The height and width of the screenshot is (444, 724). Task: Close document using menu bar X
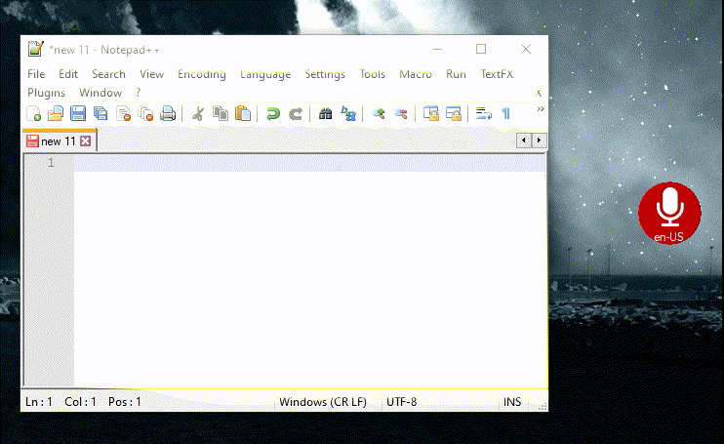pos(538,93)
